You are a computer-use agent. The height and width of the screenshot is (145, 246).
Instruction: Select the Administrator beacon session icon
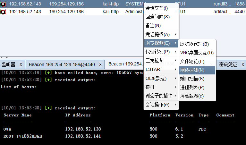coord(3,12)
